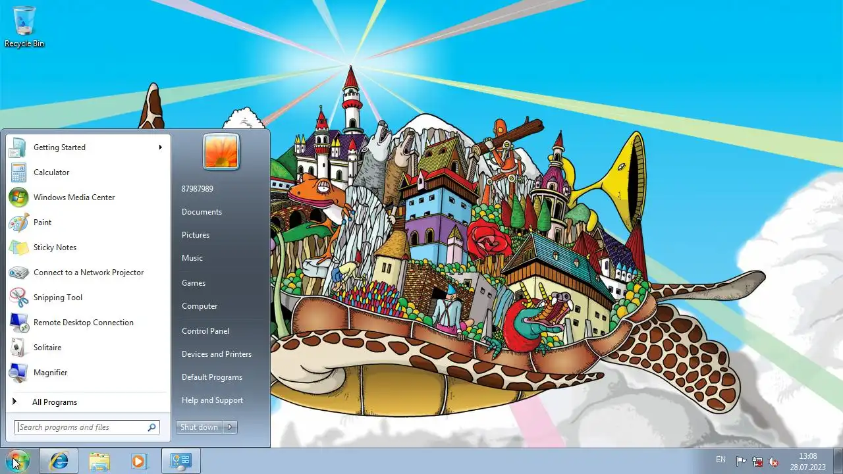Open Remote Desktop Connection icon

coord(18,323)
